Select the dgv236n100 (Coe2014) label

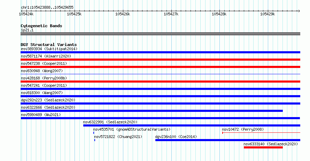pos(176,137)
